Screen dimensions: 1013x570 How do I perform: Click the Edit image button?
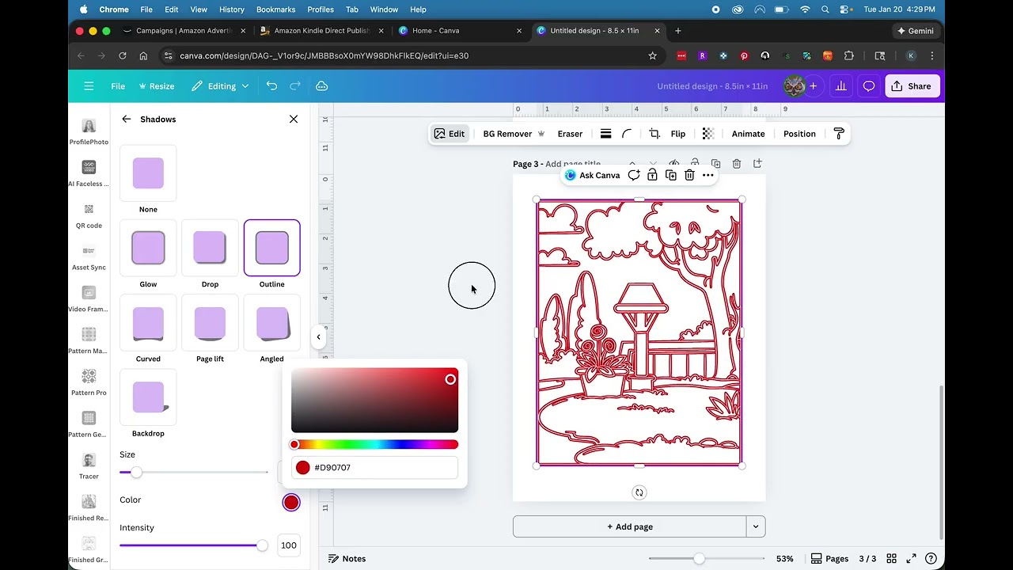pos(449,134)
